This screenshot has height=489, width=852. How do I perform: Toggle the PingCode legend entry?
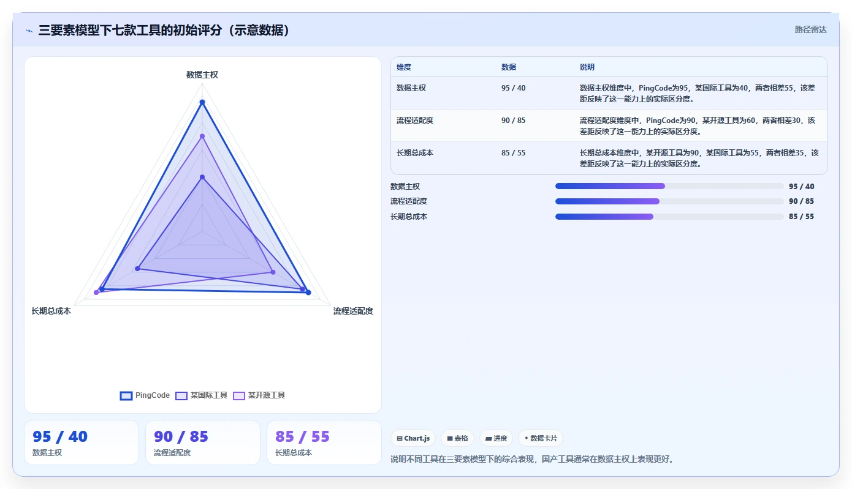pyautogui.click(x=145, y=395)
